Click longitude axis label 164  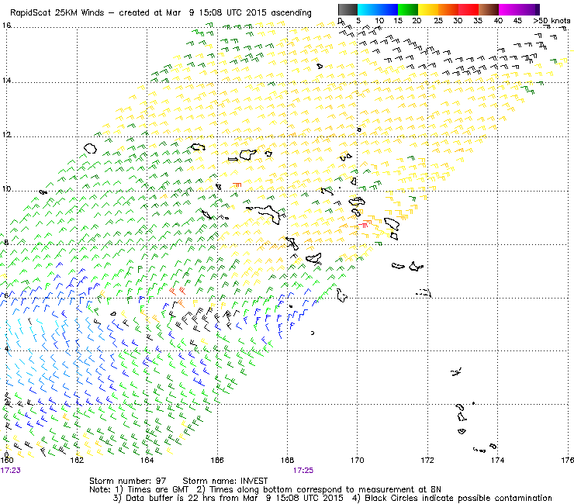pos(147,460)
